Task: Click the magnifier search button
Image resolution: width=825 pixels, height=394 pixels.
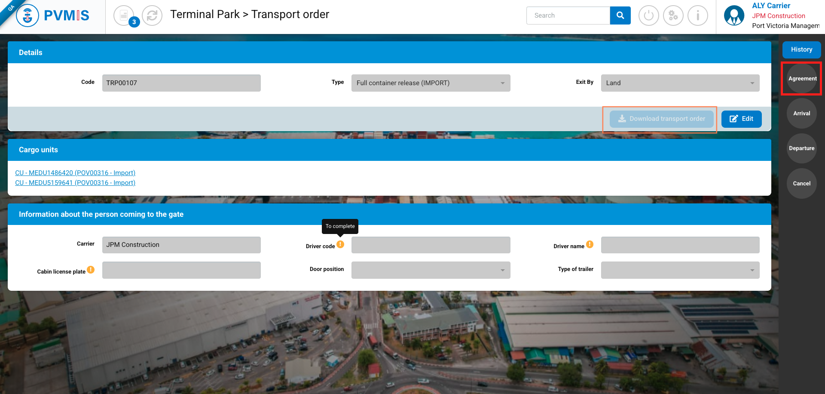Action: coord(620,15)
